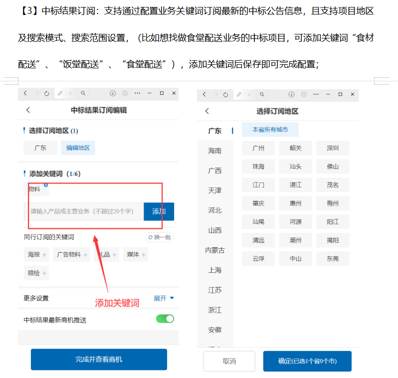The width and height of the screenshot is (398, 378).
Task: Click download icon in 选择订阅地区 window toolbar
Action: 291,94
